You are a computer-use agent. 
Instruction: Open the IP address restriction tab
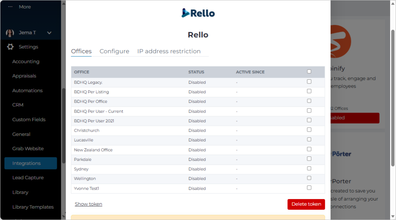pyautogui.click(x=169, y=51)
